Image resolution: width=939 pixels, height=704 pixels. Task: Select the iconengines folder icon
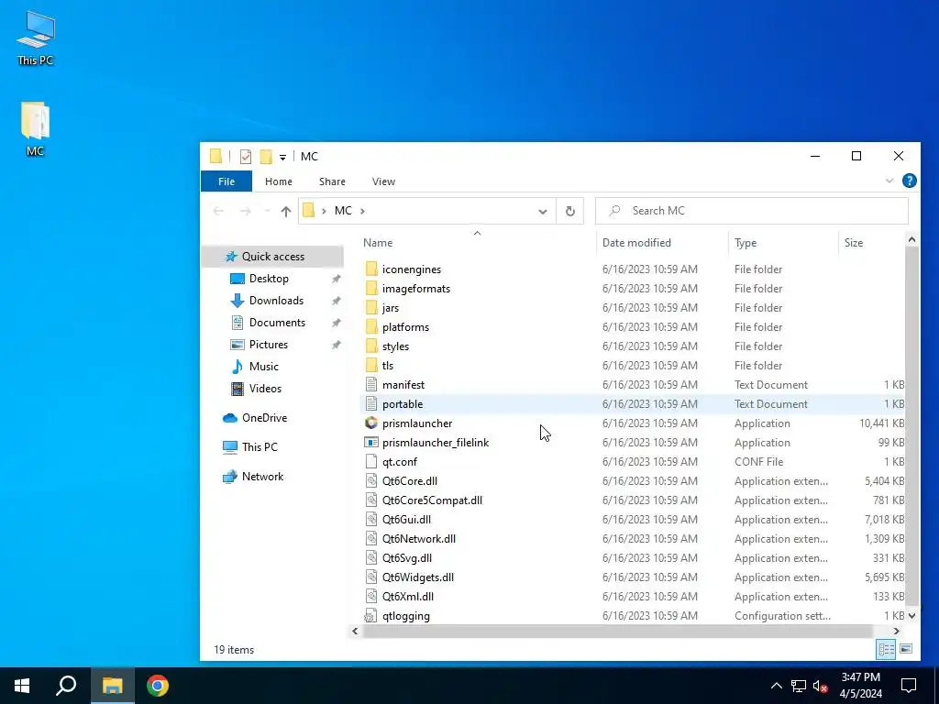(x=371, y=269)
